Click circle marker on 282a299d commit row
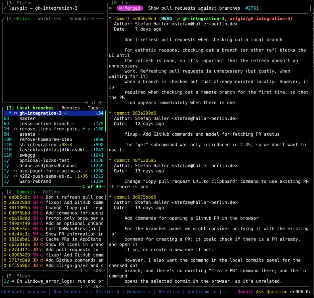The width and height of the screenshot is (314, 298). coord(42,202)
